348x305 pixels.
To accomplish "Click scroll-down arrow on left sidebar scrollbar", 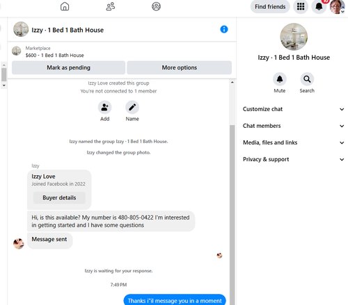I will (x=3, y=85).
